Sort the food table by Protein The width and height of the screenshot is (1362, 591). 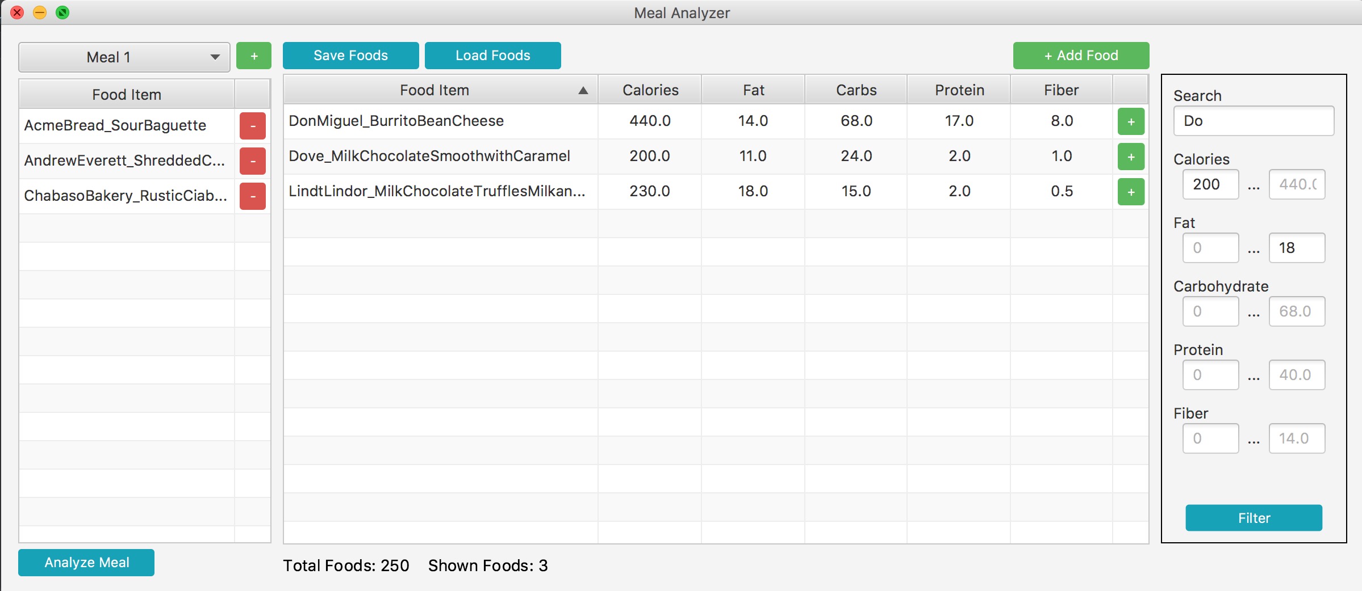click(x=959, y=90)
